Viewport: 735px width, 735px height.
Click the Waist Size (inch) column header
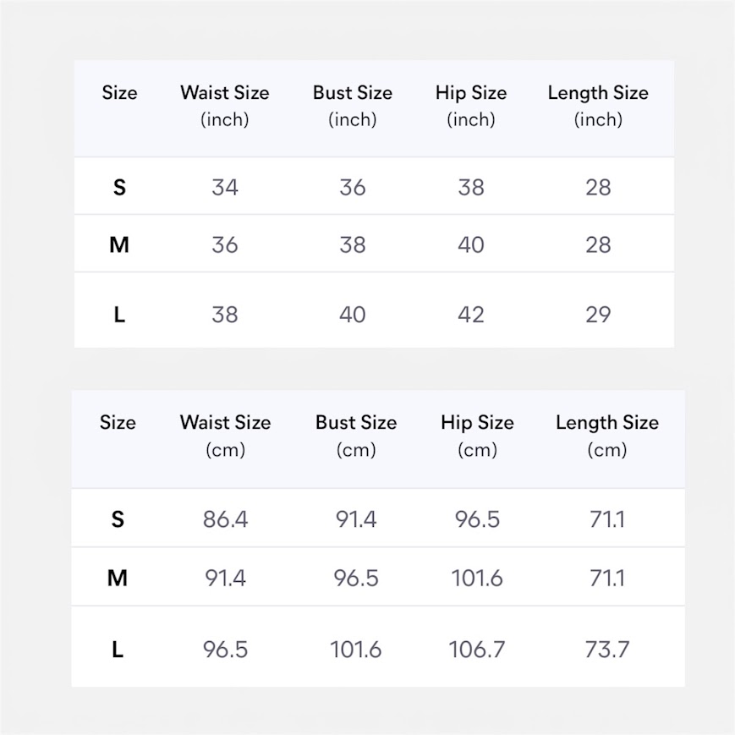click(x=224, y=106)
